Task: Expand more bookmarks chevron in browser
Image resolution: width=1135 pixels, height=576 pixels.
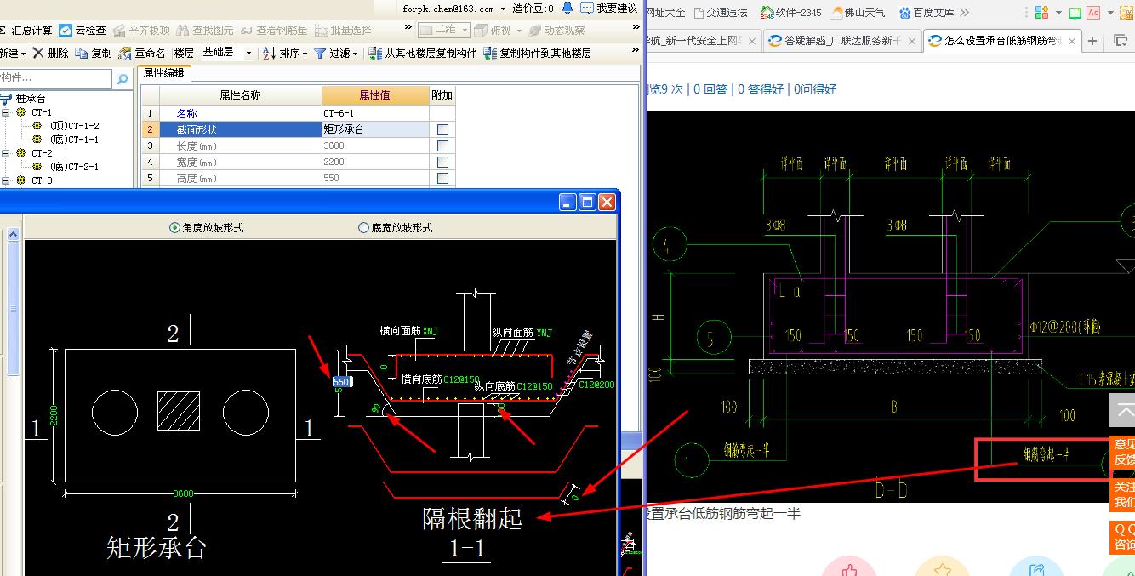Action: click(964, 13)
